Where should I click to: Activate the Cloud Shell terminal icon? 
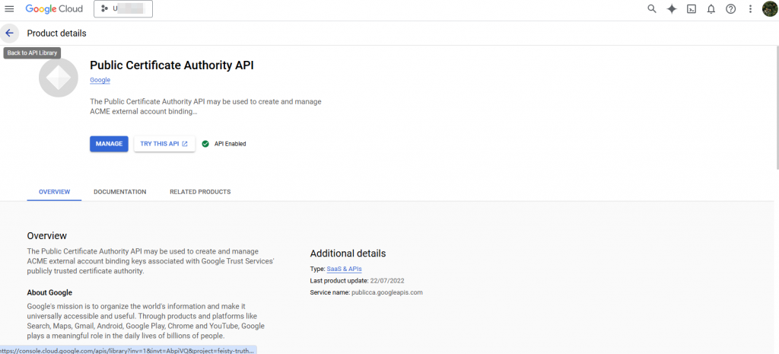[x=692, y=9]
